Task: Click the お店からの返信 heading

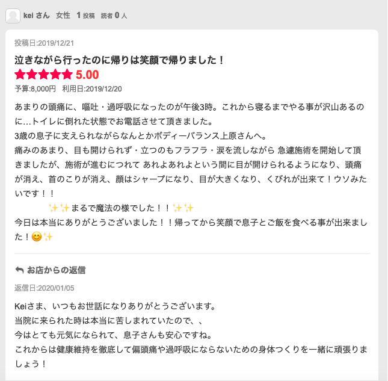Action: [x=56, y=270]
